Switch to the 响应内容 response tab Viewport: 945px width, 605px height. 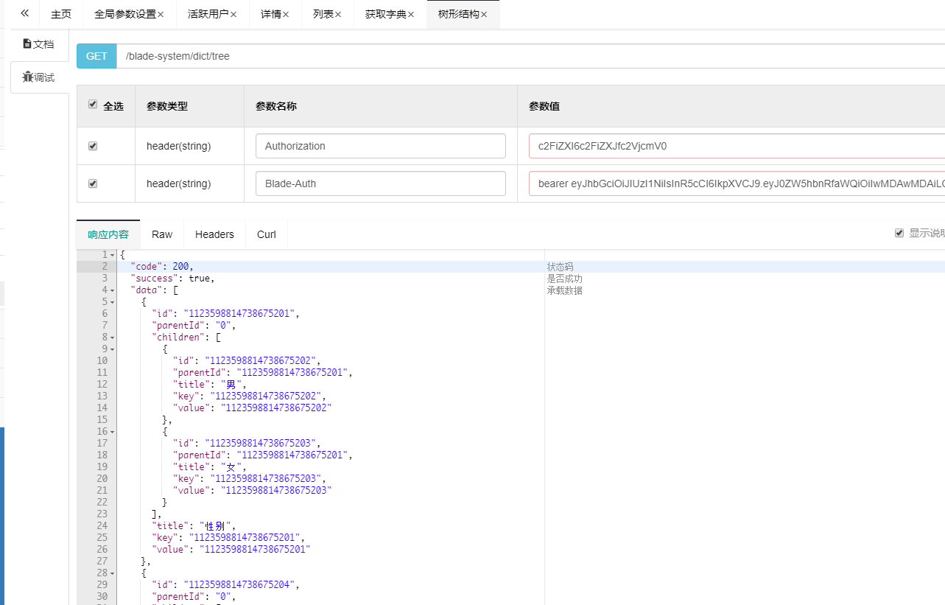(108, 234)
